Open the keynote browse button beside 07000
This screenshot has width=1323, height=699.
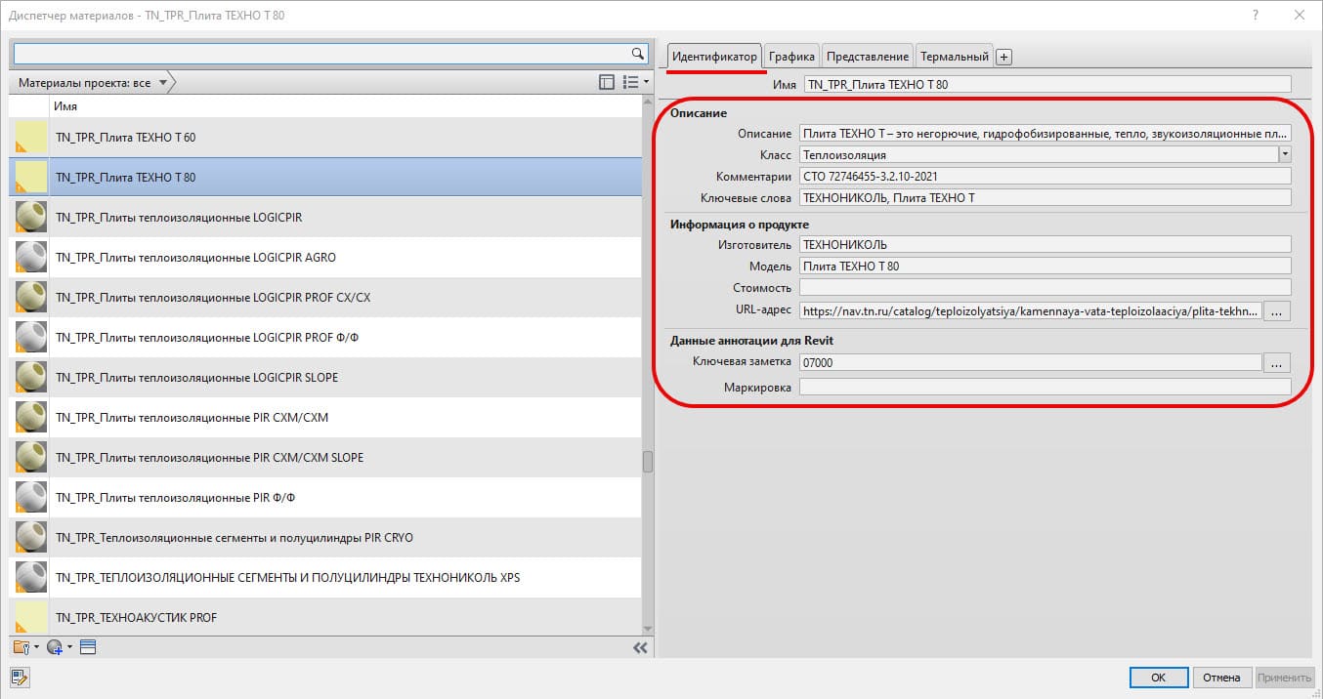(1277, 362)
